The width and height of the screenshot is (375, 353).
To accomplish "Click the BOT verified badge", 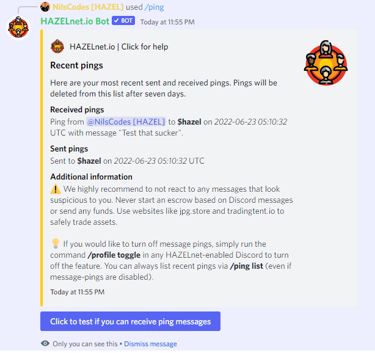I will (123, 21).
